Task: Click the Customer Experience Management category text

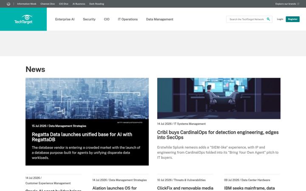Action: (x=48, y=183)
